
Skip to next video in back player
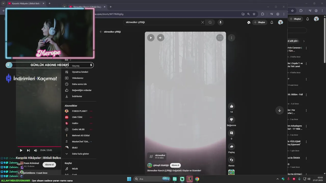tap(28, 150)
